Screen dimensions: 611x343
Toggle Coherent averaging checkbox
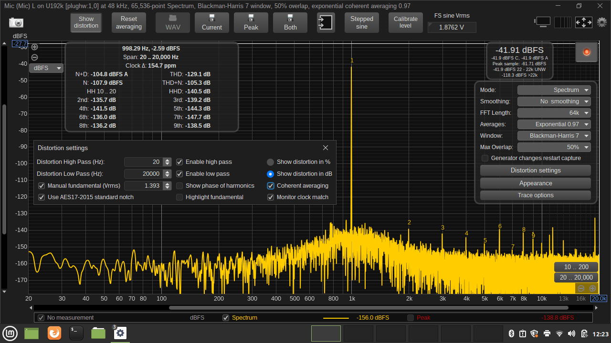(x=271, y=186)
